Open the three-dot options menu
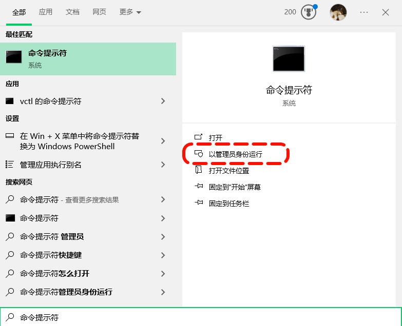The image size is (402, 326). 364,12
